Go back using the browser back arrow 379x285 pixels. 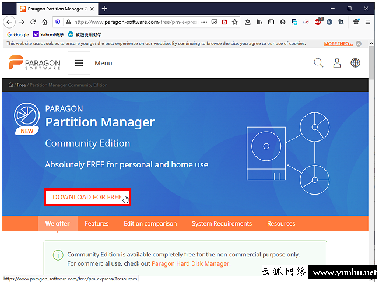(x=9, y=22)
